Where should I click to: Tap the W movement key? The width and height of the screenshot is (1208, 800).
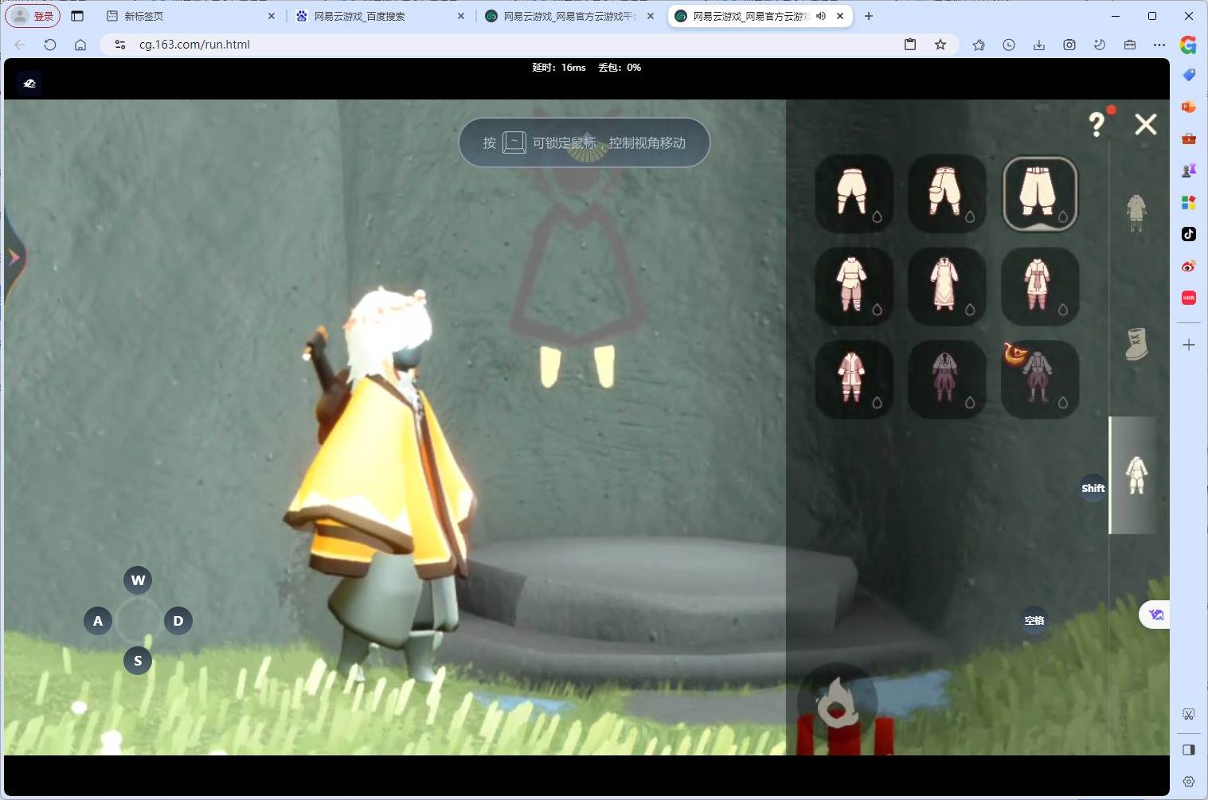pyautogui.click(x=138, y=580)
